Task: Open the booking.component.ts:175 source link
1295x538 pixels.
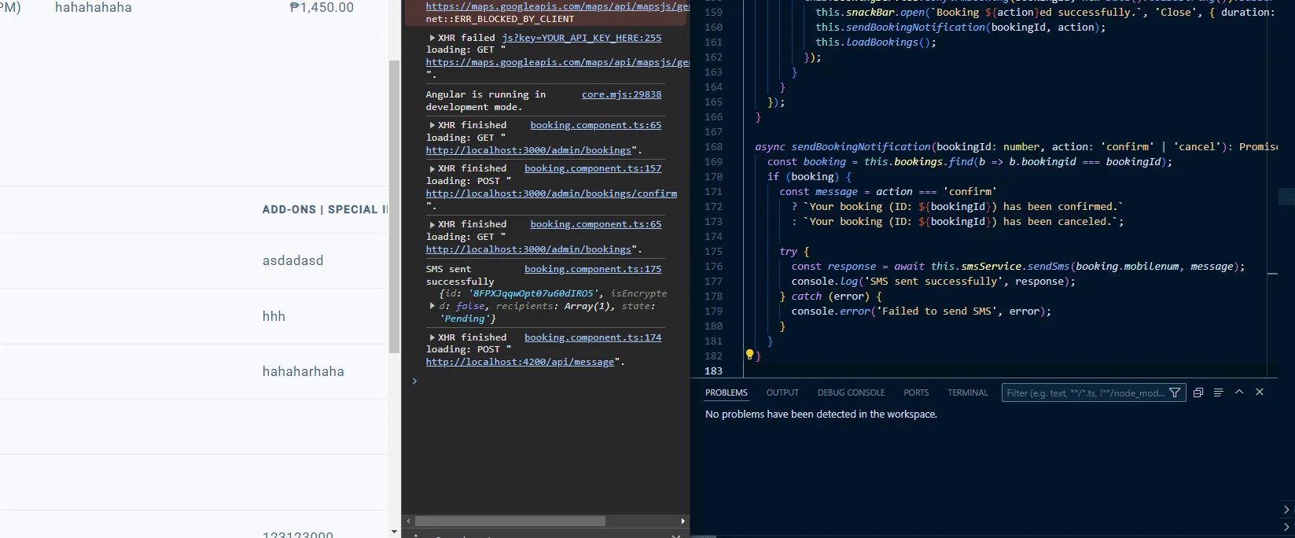Action: 593,269
